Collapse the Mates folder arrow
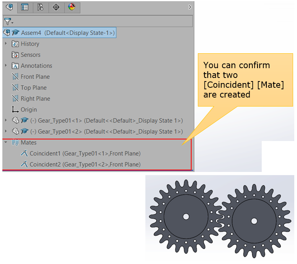297x264 pixels. pyautogui.click(x=6, y=142)
